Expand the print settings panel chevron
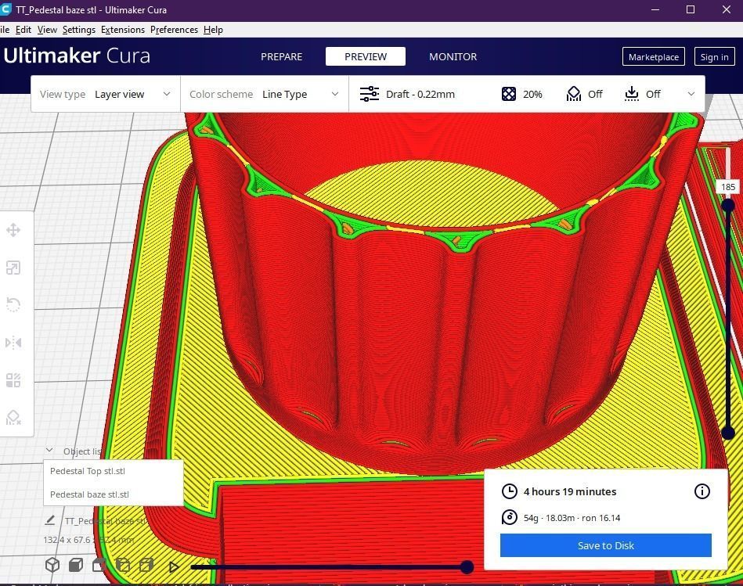This screenshot has width=743, height=586. [691, 94]
